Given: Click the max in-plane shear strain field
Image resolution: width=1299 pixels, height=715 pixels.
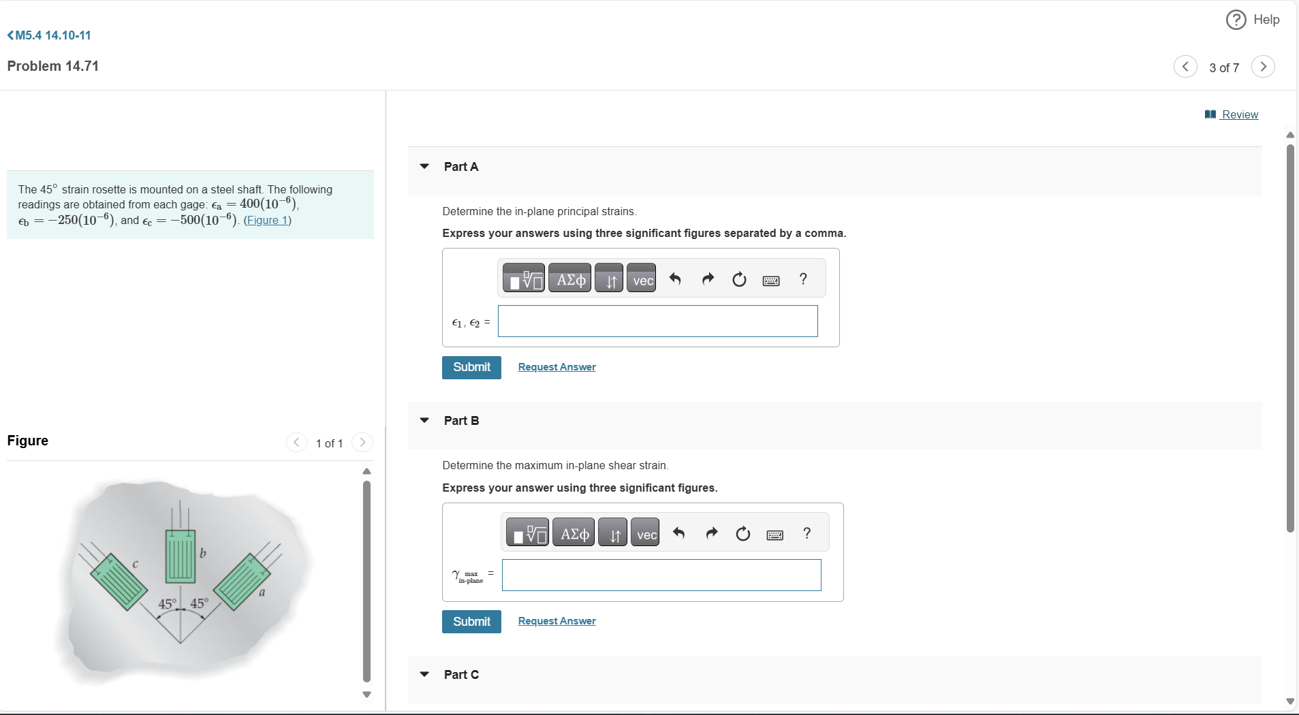Looking at the screenshot, I should [x=661, y=575].
